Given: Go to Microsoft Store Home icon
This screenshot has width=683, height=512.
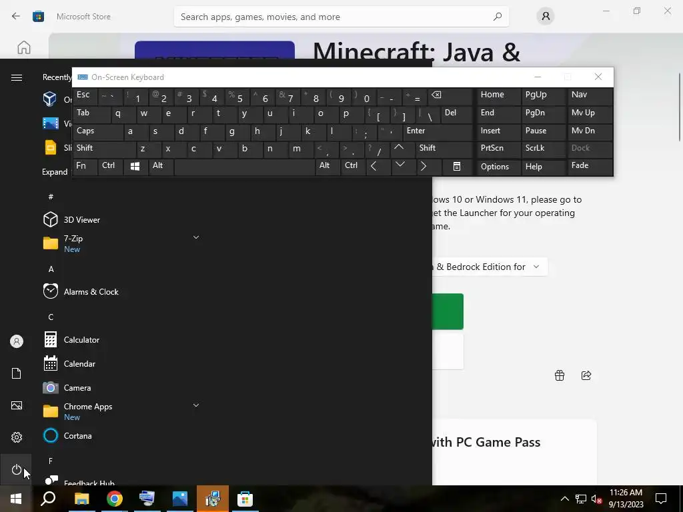Looking at the screenshot, I should pyautogui.click(x=24, y=47).
